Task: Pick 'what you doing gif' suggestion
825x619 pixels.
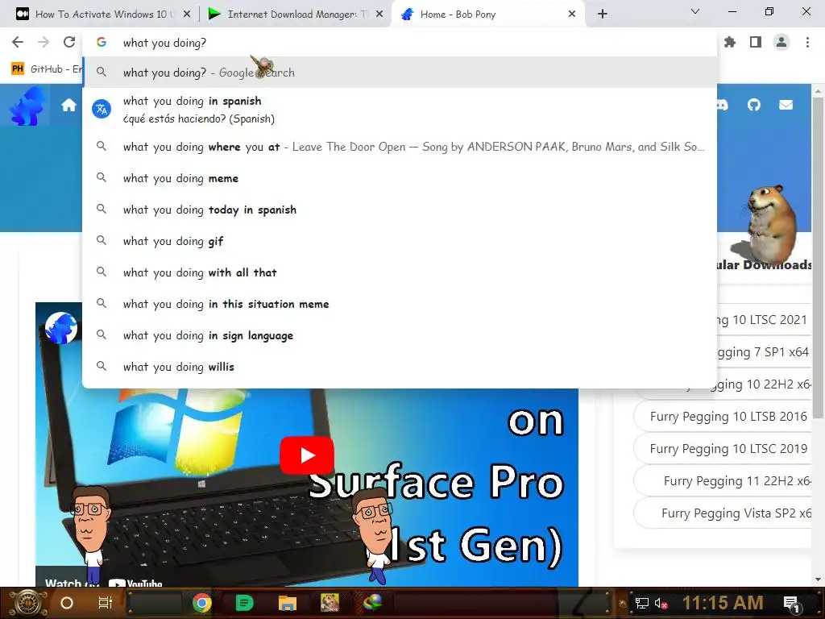Action: [x=400, y=241]
